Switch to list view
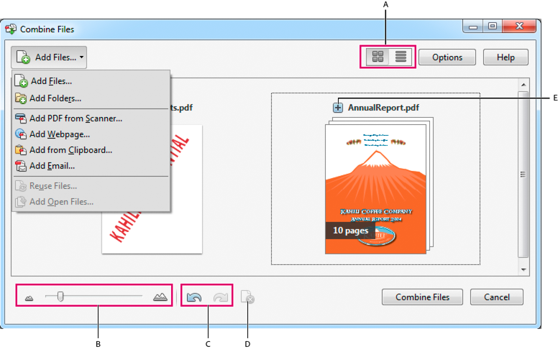 click(401, 57)
